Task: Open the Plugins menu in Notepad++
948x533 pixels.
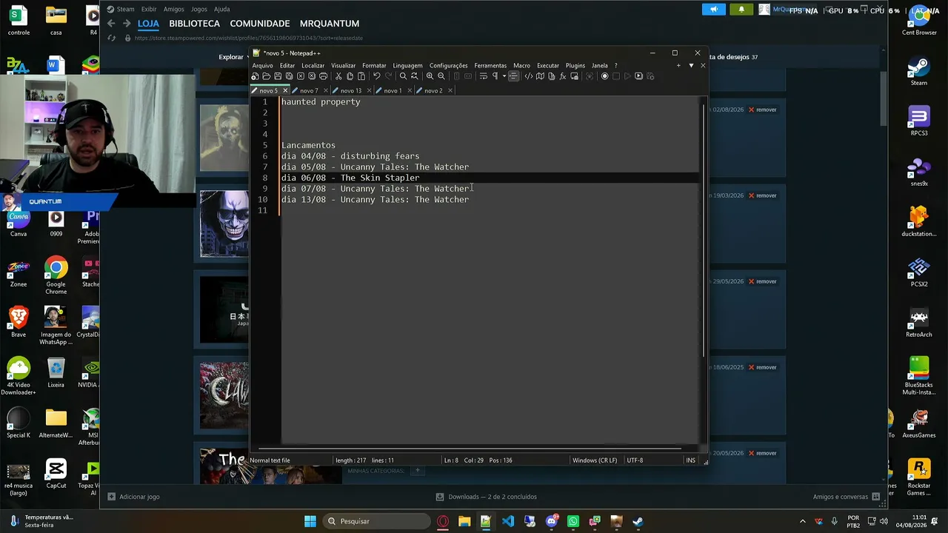Action: 575,66
